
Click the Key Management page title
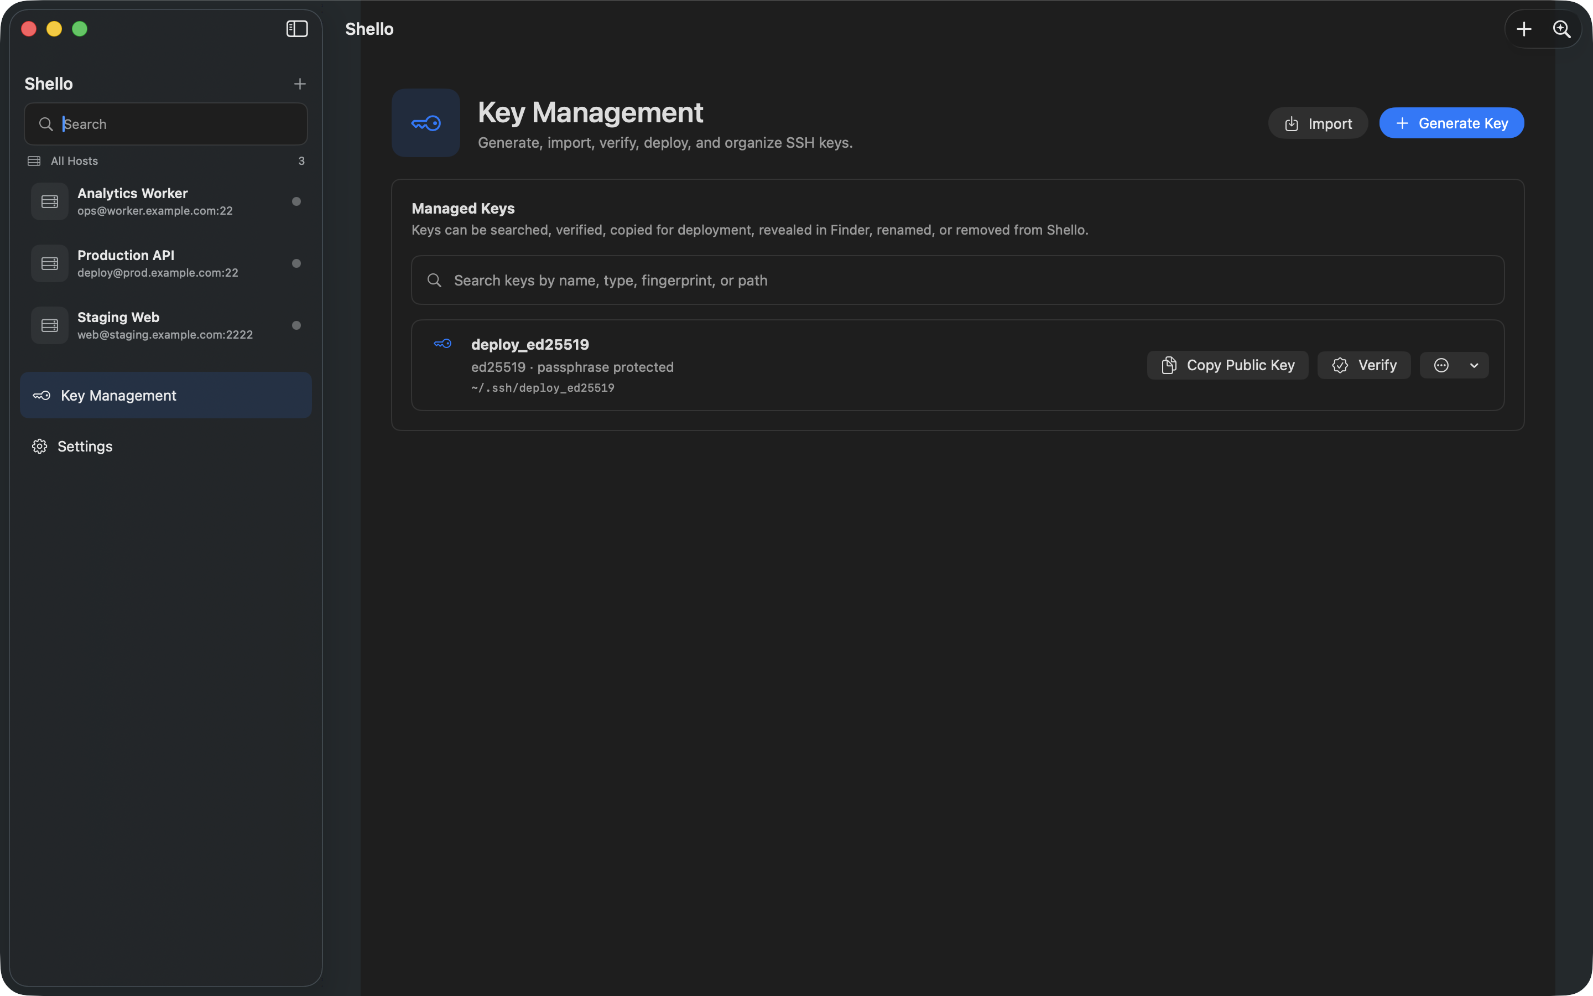(x=591, y=113)
